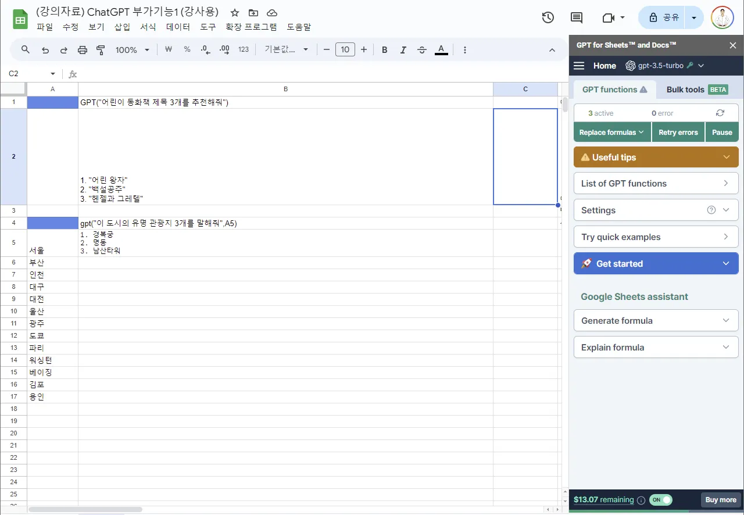
Task: Open List of GPT functions
Action: [x=656, y=184]
